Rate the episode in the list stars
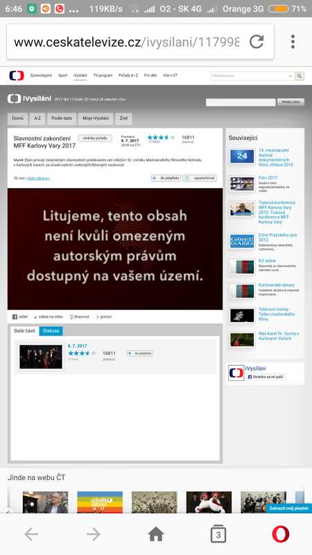 (82, 353)
